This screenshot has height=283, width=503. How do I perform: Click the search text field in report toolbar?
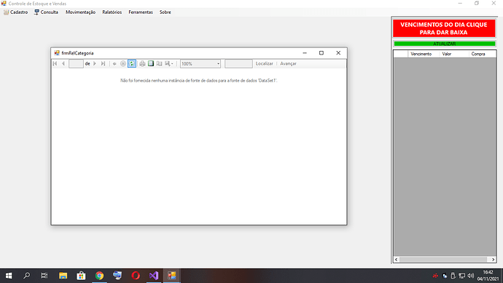point(238,64)
